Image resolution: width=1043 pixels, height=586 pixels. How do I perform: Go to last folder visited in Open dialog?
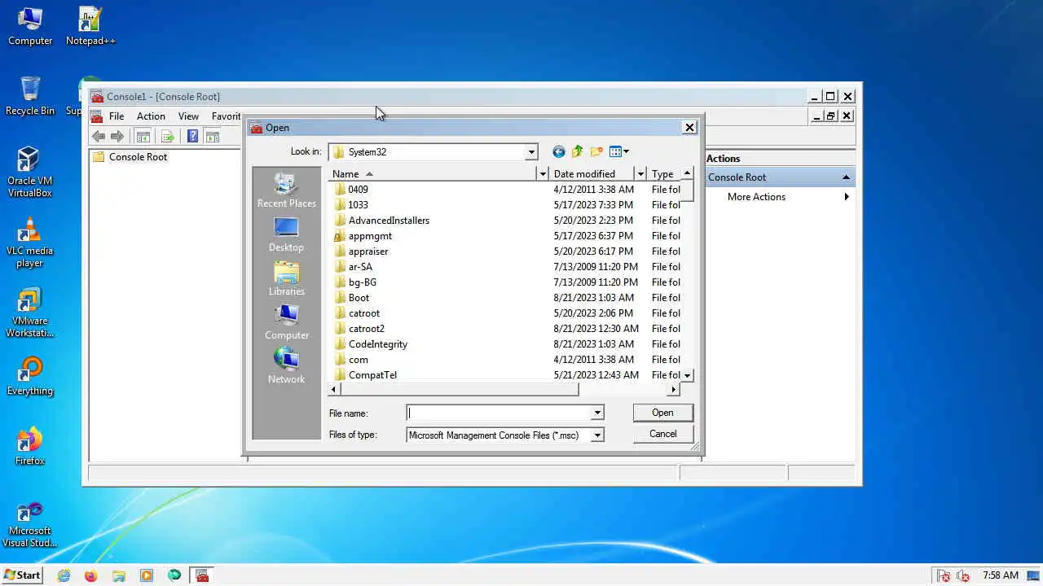coord(558,151)
